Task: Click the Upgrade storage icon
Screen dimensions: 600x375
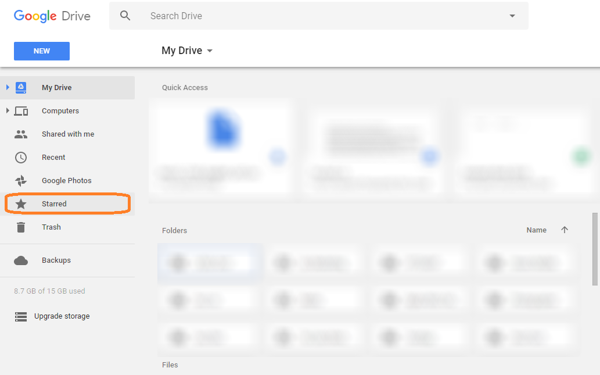Action: click(21, 317)
